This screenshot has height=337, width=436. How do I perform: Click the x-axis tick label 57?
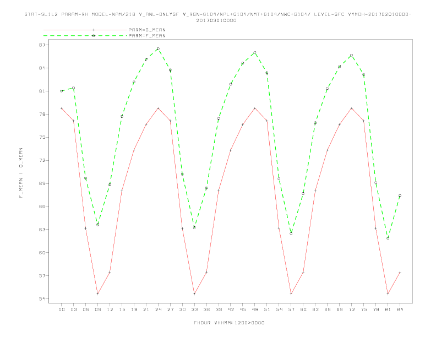pos(291,309)
